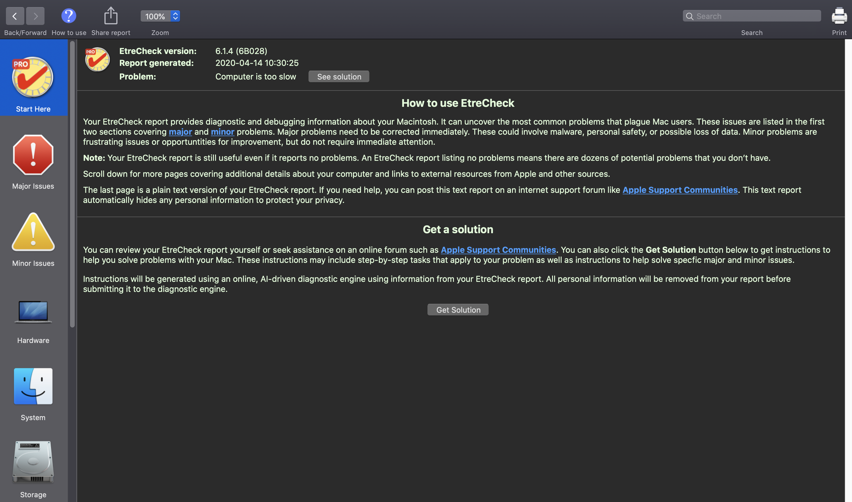Go forward with the Forward arrow

pyautogui.click(x=36, y=16)
